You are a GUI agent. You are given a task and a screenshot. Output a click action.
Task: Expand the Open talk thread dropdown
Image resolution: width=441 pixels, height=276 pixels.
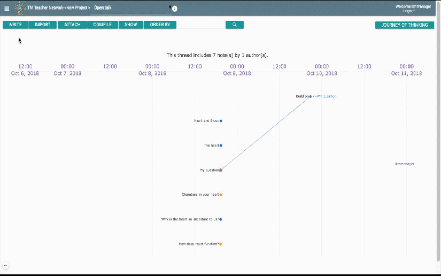coord(170,7)
